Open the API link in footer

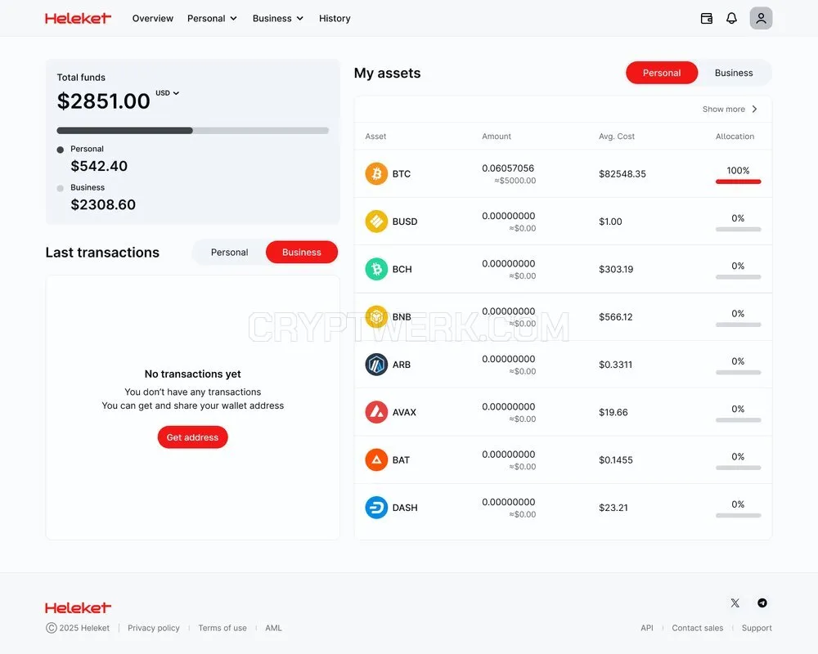click(647, 628)
